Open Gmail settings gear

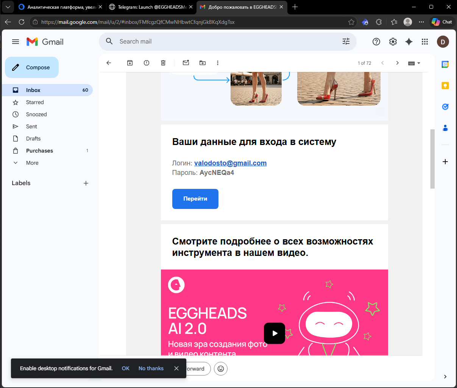pyautogui.click(x=393, y=42)
